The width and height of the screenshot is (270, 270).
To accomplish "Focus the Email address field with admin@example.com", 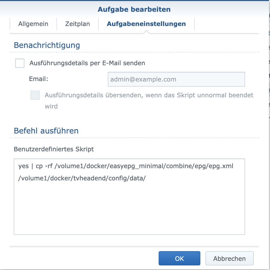I will tap(176, 79).
